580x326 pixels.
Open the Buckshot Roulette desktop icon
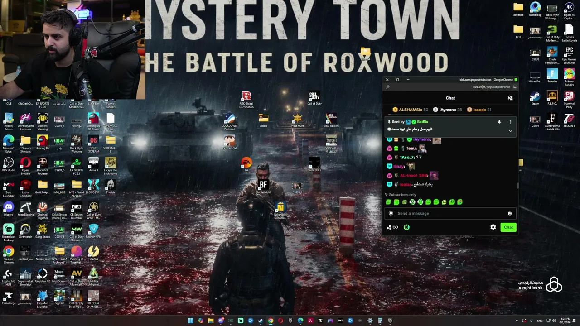tap(42, 165)
